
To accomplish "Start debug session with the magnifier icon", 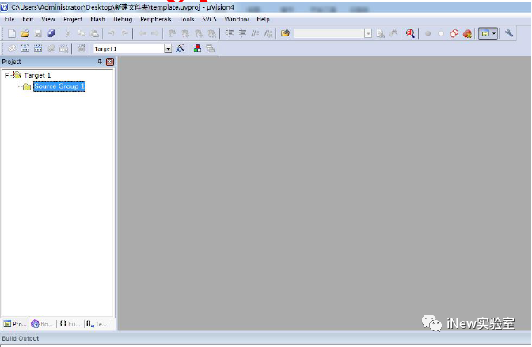I will (410, 33).
